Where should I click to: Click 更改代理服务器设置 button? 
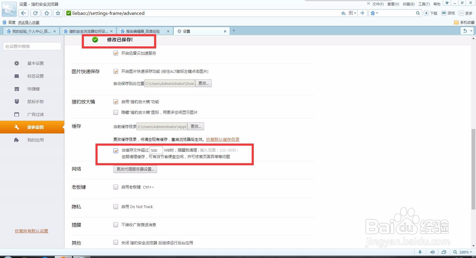pyautogui.click(x=135, y=169)
